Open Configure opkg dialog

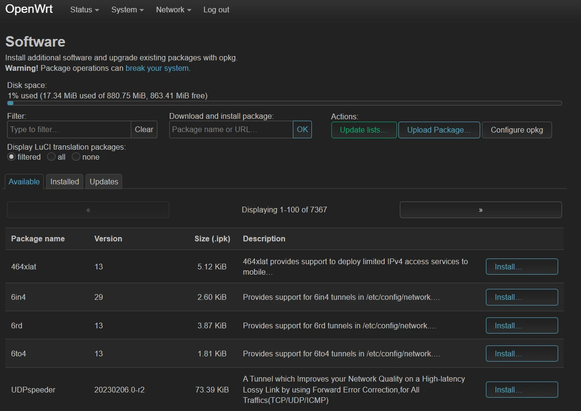click(x=517, y=130)
